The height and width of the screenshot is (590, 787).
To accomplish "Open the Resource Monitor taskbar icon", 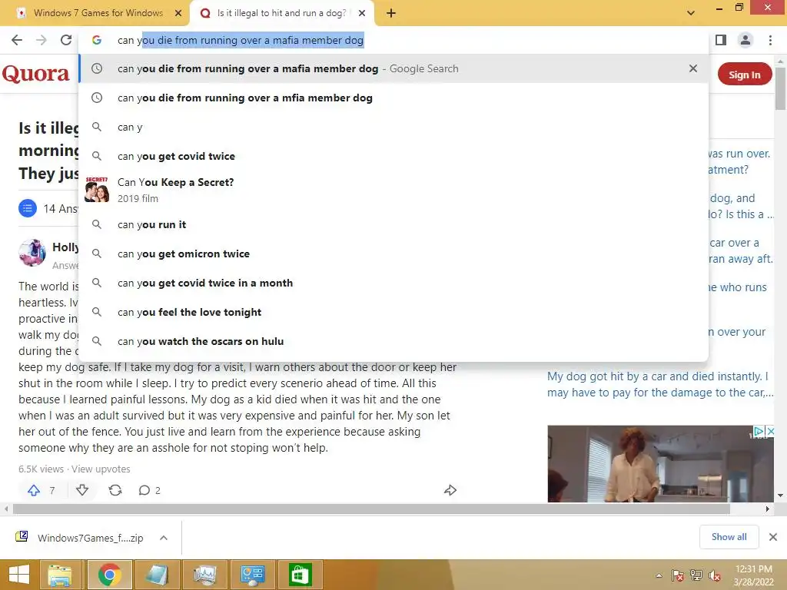I will (204, 575).
